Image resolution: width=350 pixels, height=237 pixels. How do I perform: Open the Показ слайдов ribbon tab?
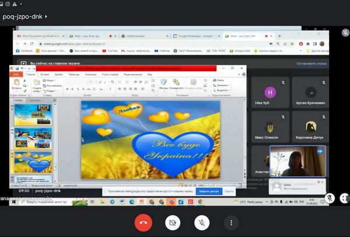[x=110, y=75]
